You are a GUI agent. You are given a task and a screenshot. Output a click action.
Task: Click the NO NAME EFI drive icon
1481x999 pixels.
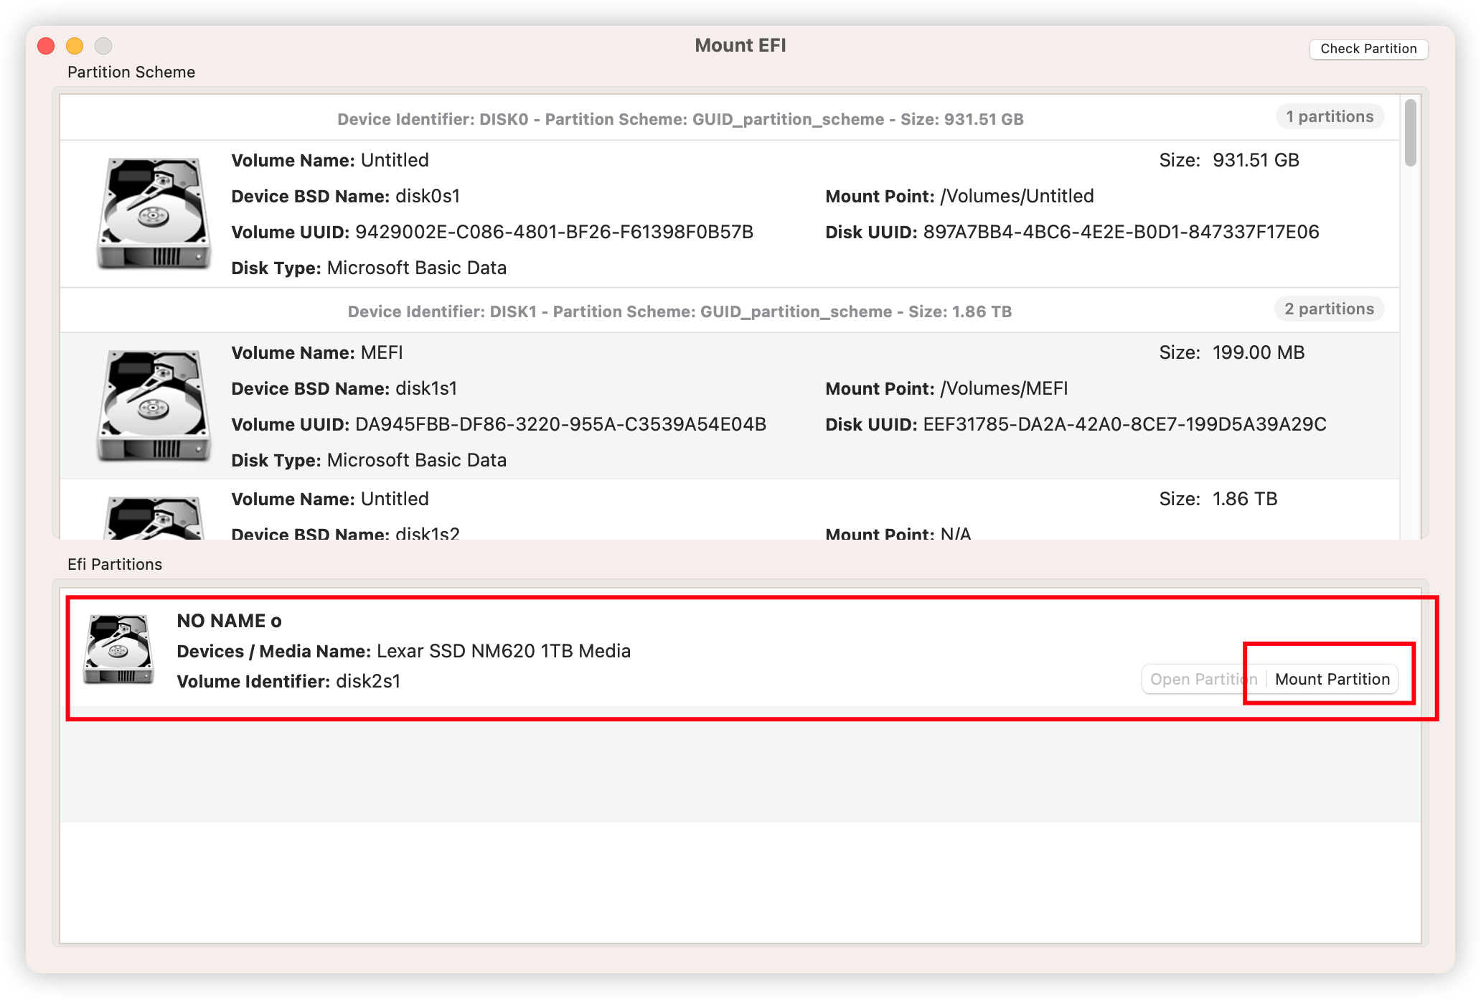tap(118, 649)
